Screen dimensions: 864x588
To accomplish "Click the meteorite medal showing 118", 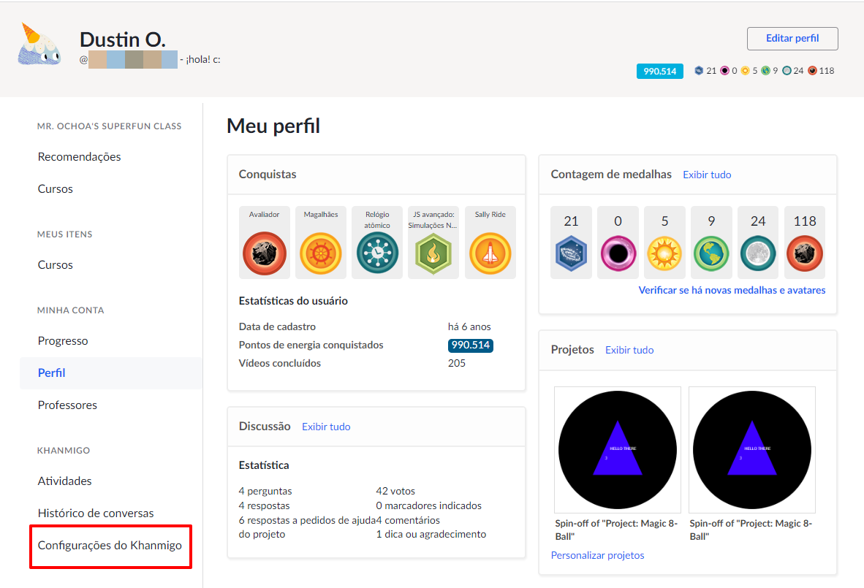I will (x=805, y=243).
